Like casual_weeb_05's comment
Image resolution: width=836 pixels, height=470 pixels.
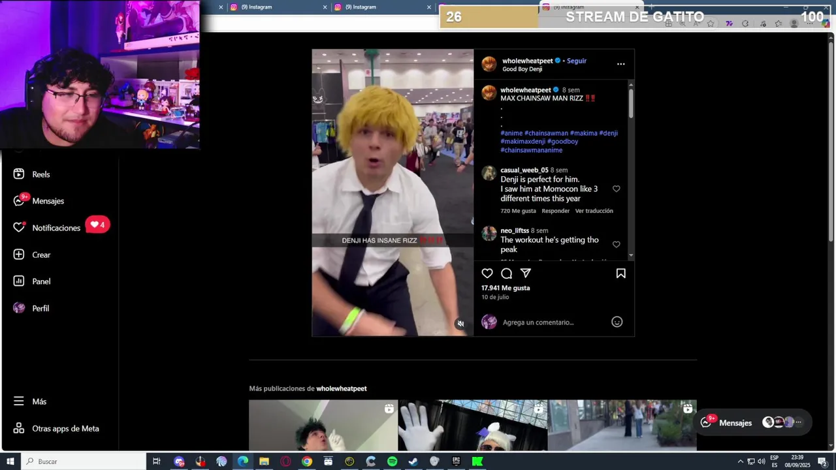616,189
